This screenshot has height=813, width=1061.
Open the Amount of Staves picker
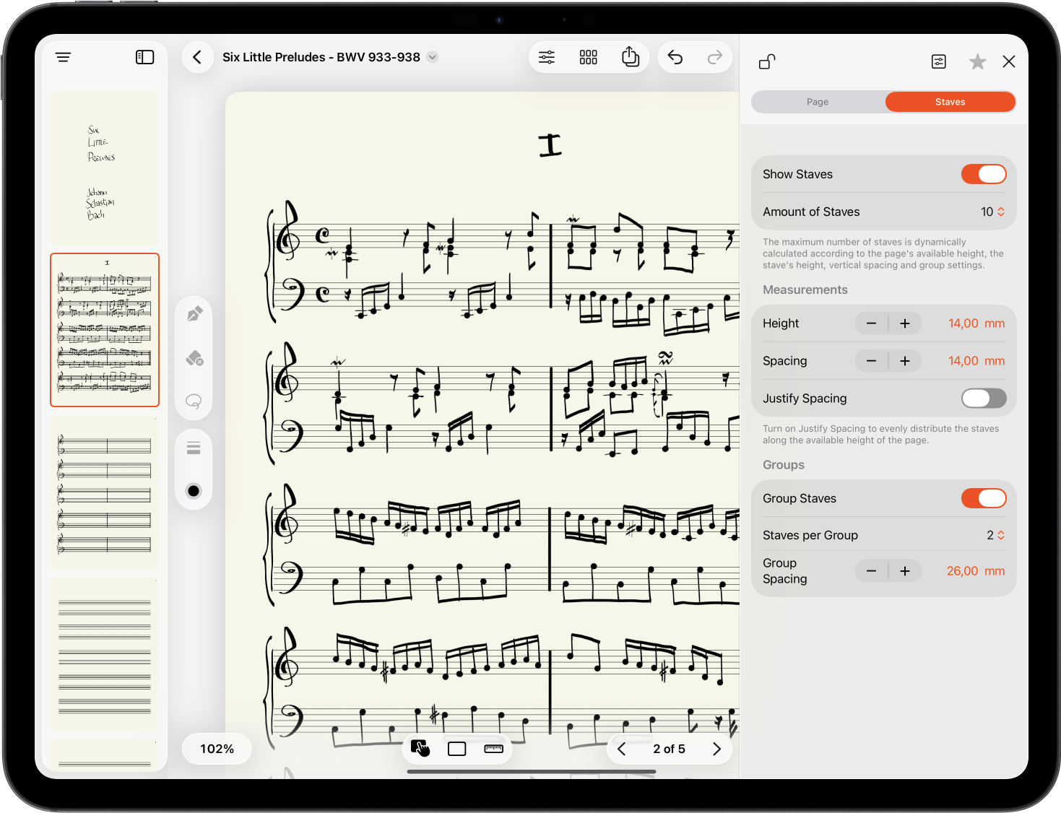993,212
